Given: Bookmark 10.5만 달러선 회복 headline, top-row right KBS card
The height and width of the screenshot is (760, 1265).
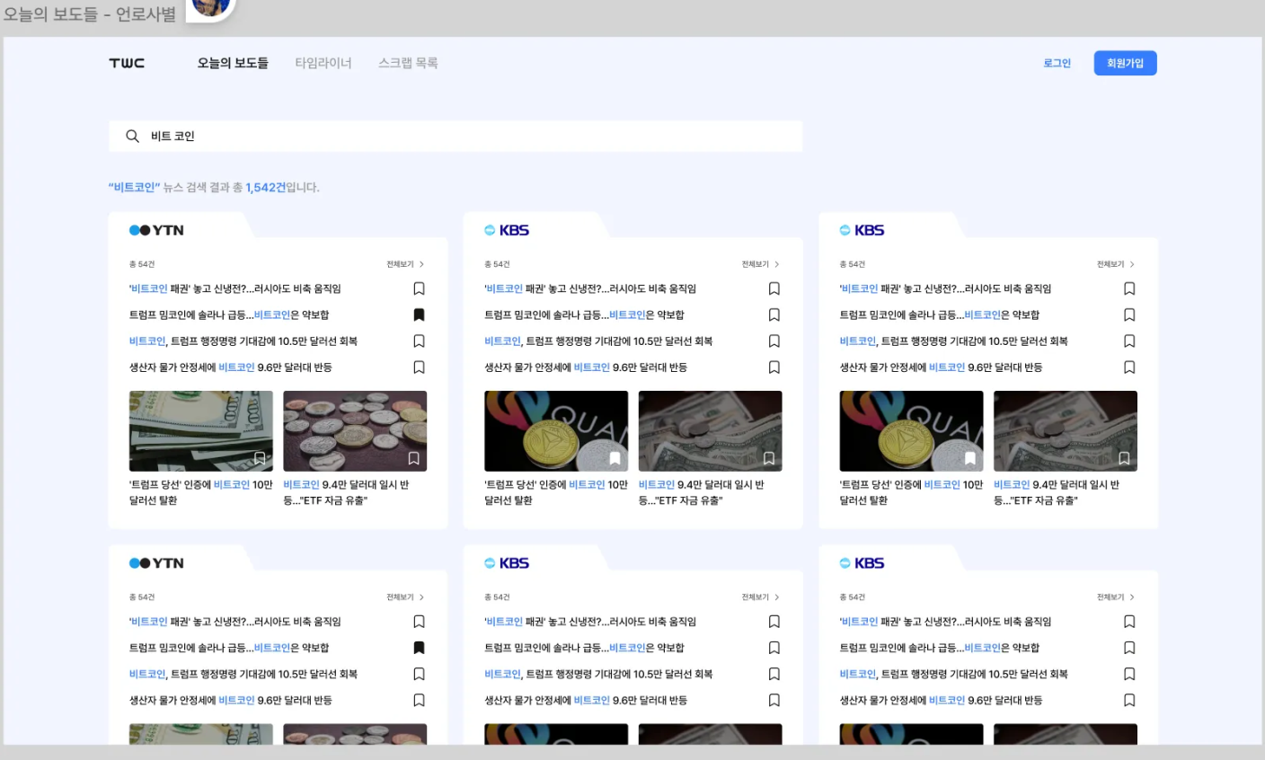Looking at the screenshot, I should (x=1129, y=340).
